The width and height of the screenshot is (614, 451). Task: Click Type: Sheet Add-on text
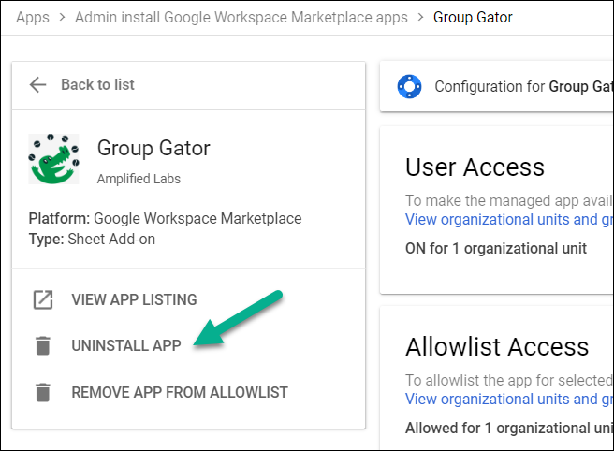(x=92, y=240)
